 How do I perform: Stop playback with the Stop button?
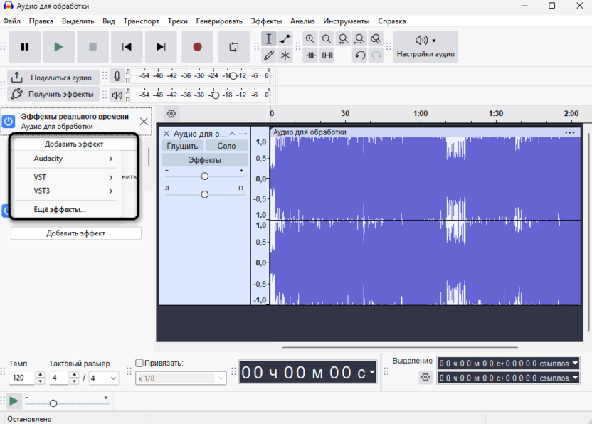coord(92,47)
